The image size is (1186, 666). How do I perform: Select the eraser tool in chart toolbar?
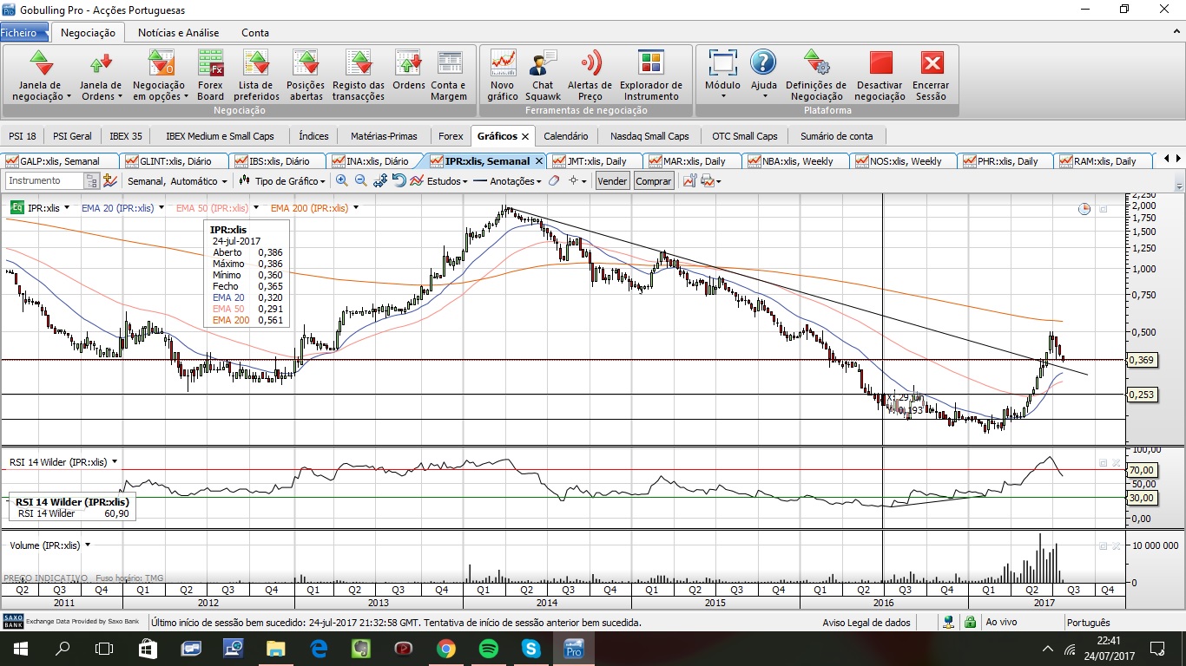pyautogui.click(x=554, y=181)
